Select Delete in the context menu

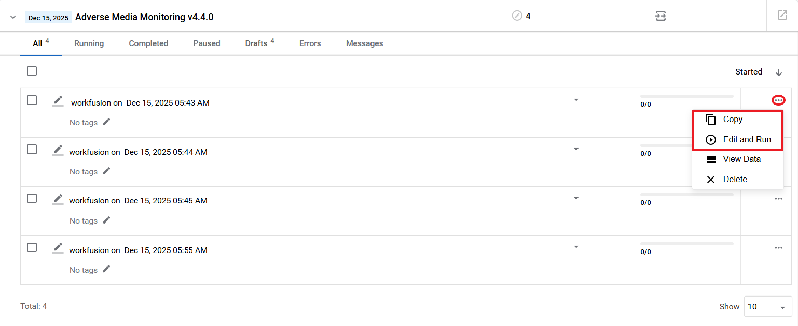click(x=737, y=180)
